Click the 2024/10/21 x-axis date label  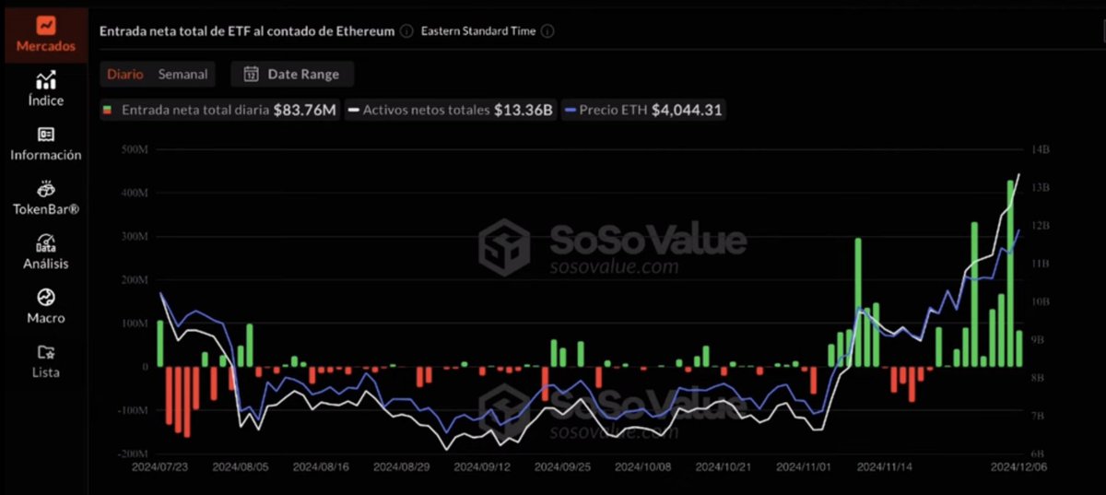tap(722, 467)
